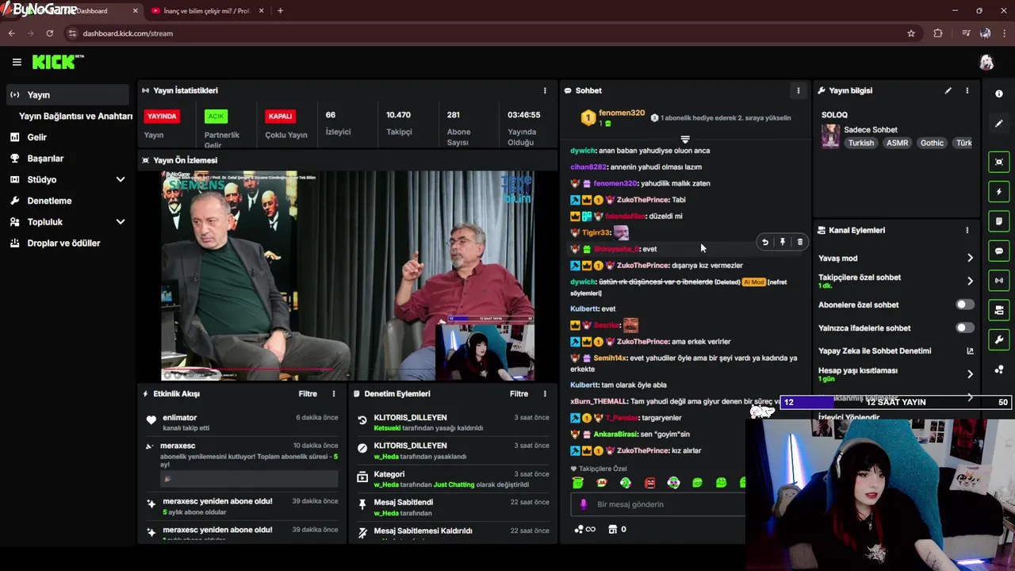Collapse the pinned gift leaderboard in chat

pos(685,140)
